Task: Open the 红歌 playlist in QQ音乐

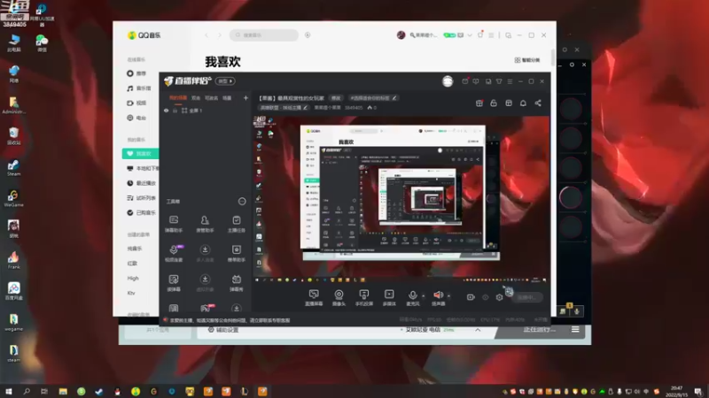Action: 132,263
